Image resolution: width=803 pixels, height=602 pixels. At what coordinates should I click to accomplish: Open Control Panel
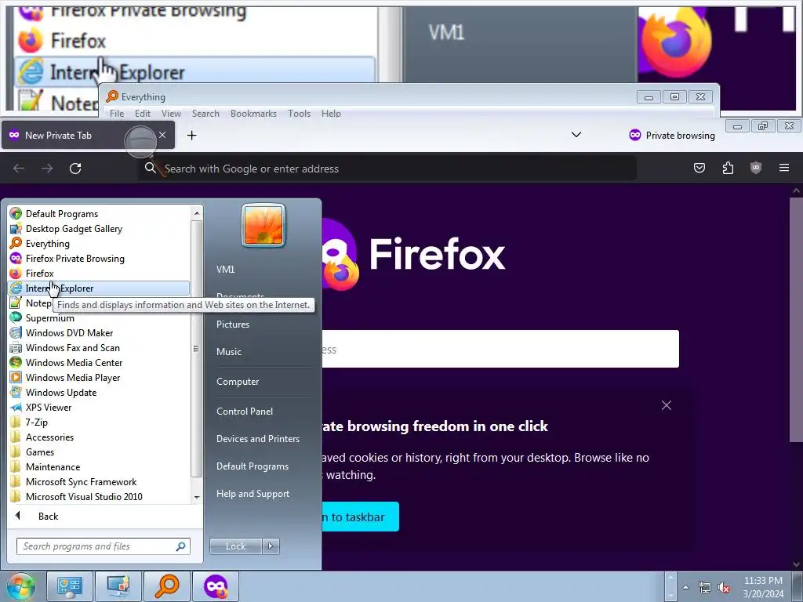(245, 412)
